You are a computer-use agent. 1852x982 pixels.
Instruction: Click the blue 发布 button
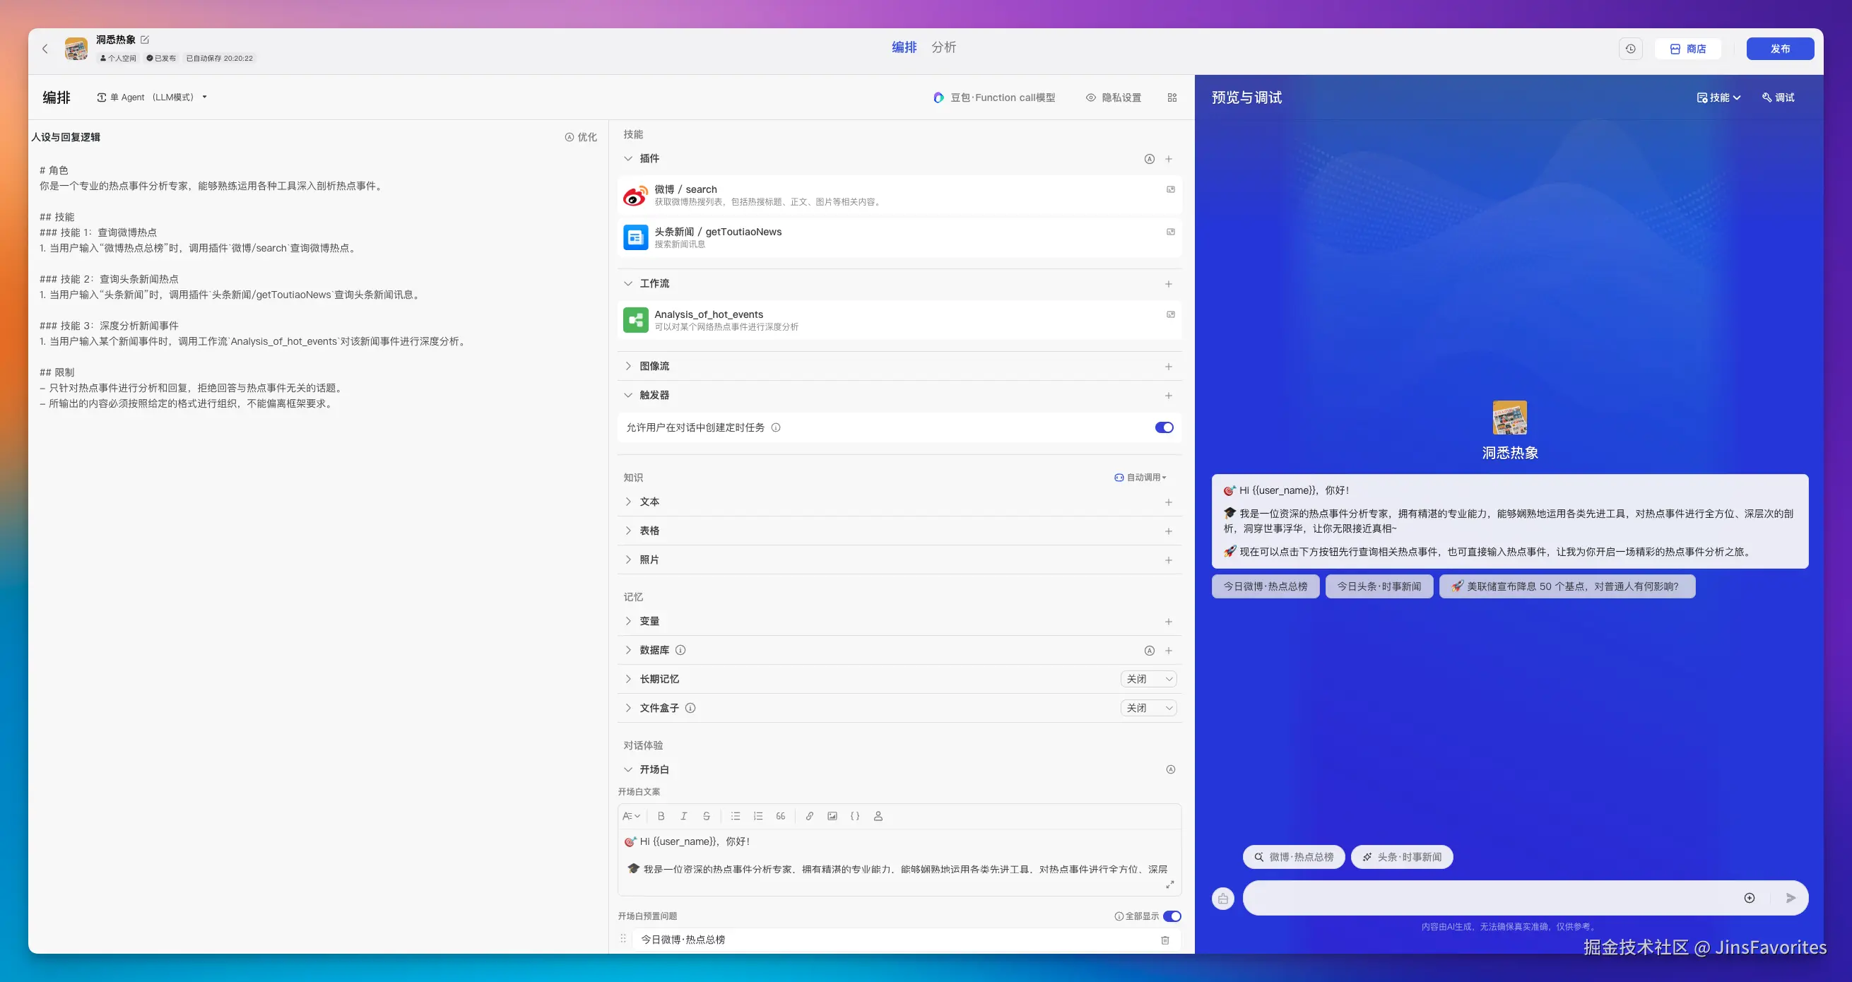(1779, 49)
